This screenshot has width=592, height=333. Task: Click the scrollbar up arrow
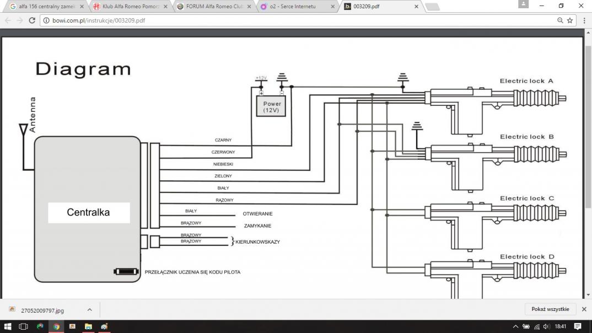point(588,33)
